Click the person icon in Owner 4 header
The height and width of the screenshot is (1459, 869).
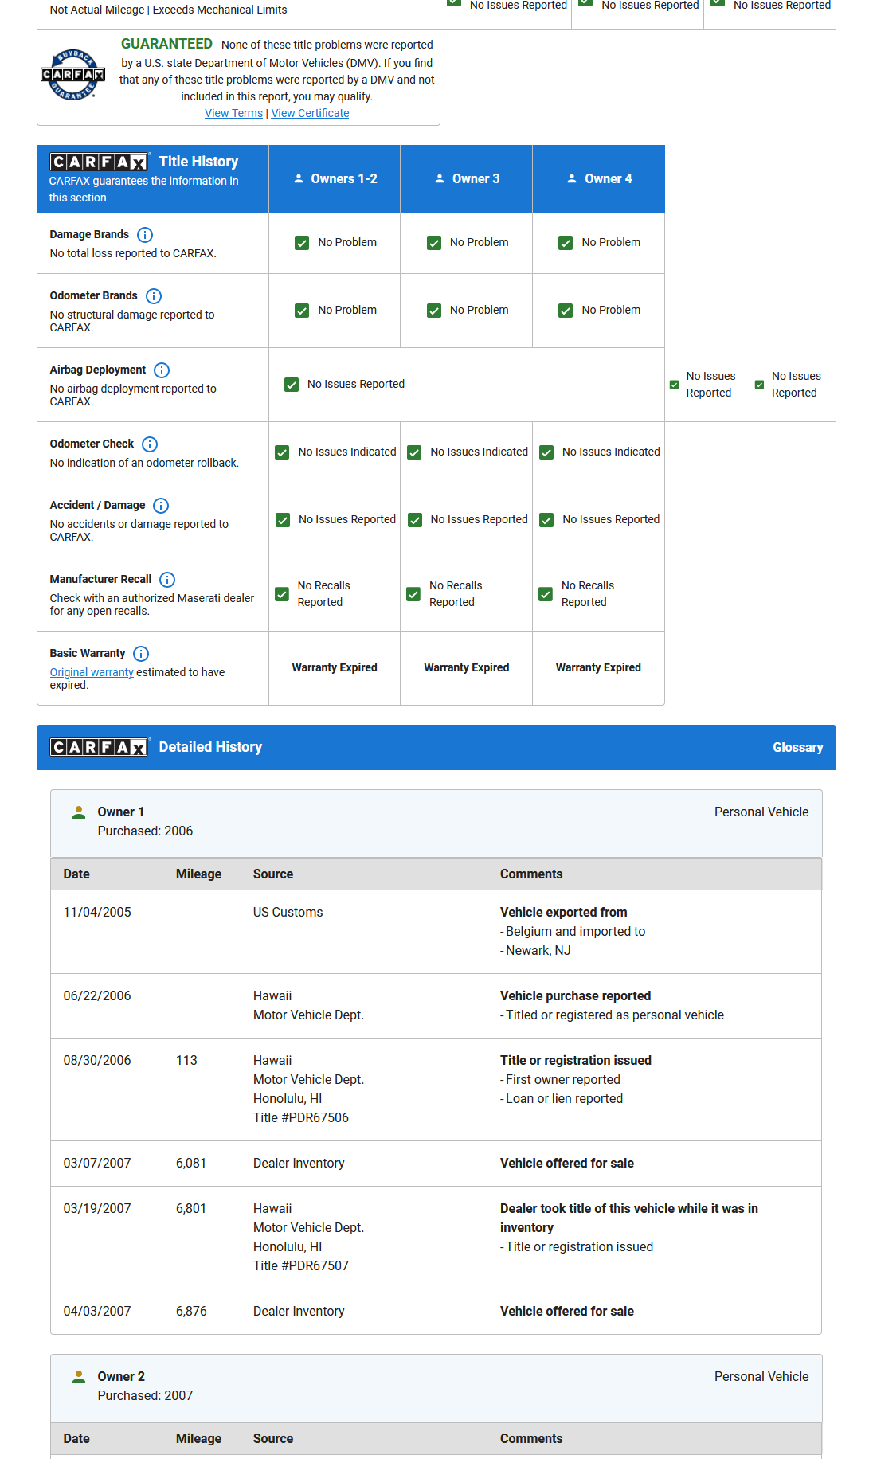click(x=572, y=179)
